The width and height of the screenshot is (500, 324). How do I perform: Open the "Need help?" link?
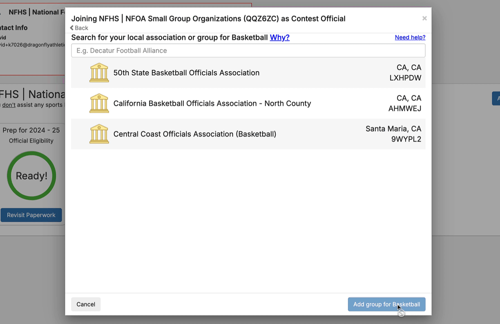(410, 38)
